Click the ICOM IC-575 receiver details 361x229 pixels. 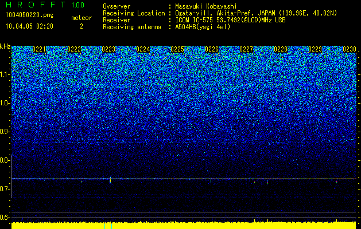pyautogui.click(x=230, y=20)
